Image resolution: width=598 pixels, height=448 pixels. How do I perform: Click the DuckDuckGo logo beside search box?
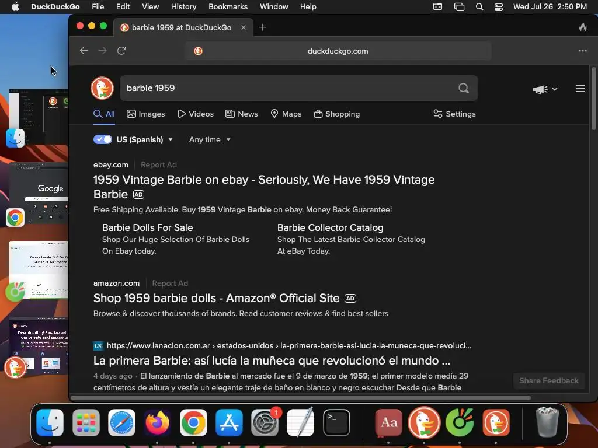(x=102, y=88)
